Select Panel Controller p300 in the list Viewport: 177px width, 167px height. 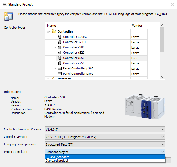78,68
